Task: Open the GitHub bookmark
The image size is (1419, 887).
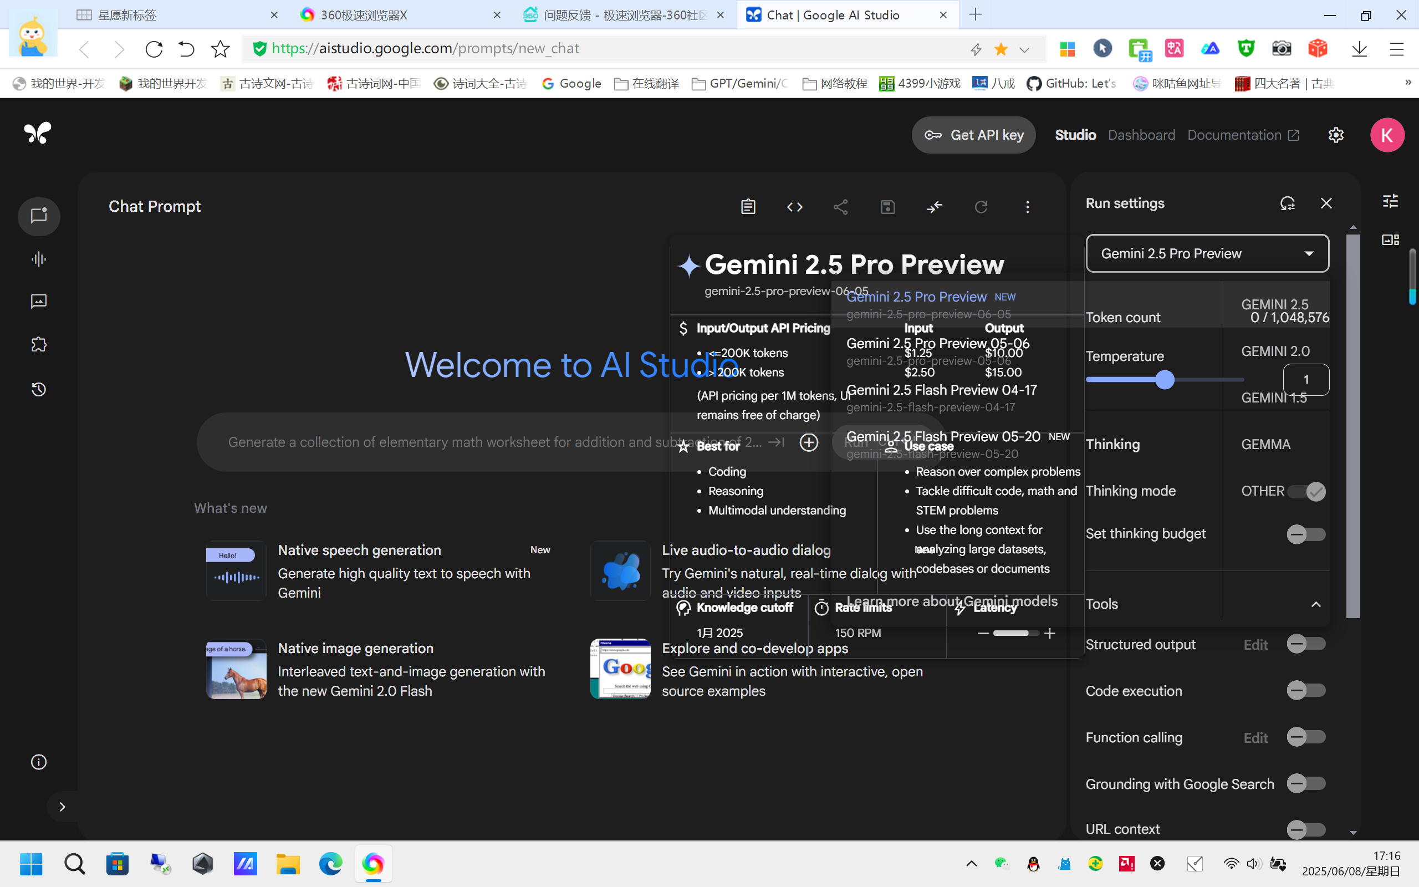Action: tap(1072, 83)
